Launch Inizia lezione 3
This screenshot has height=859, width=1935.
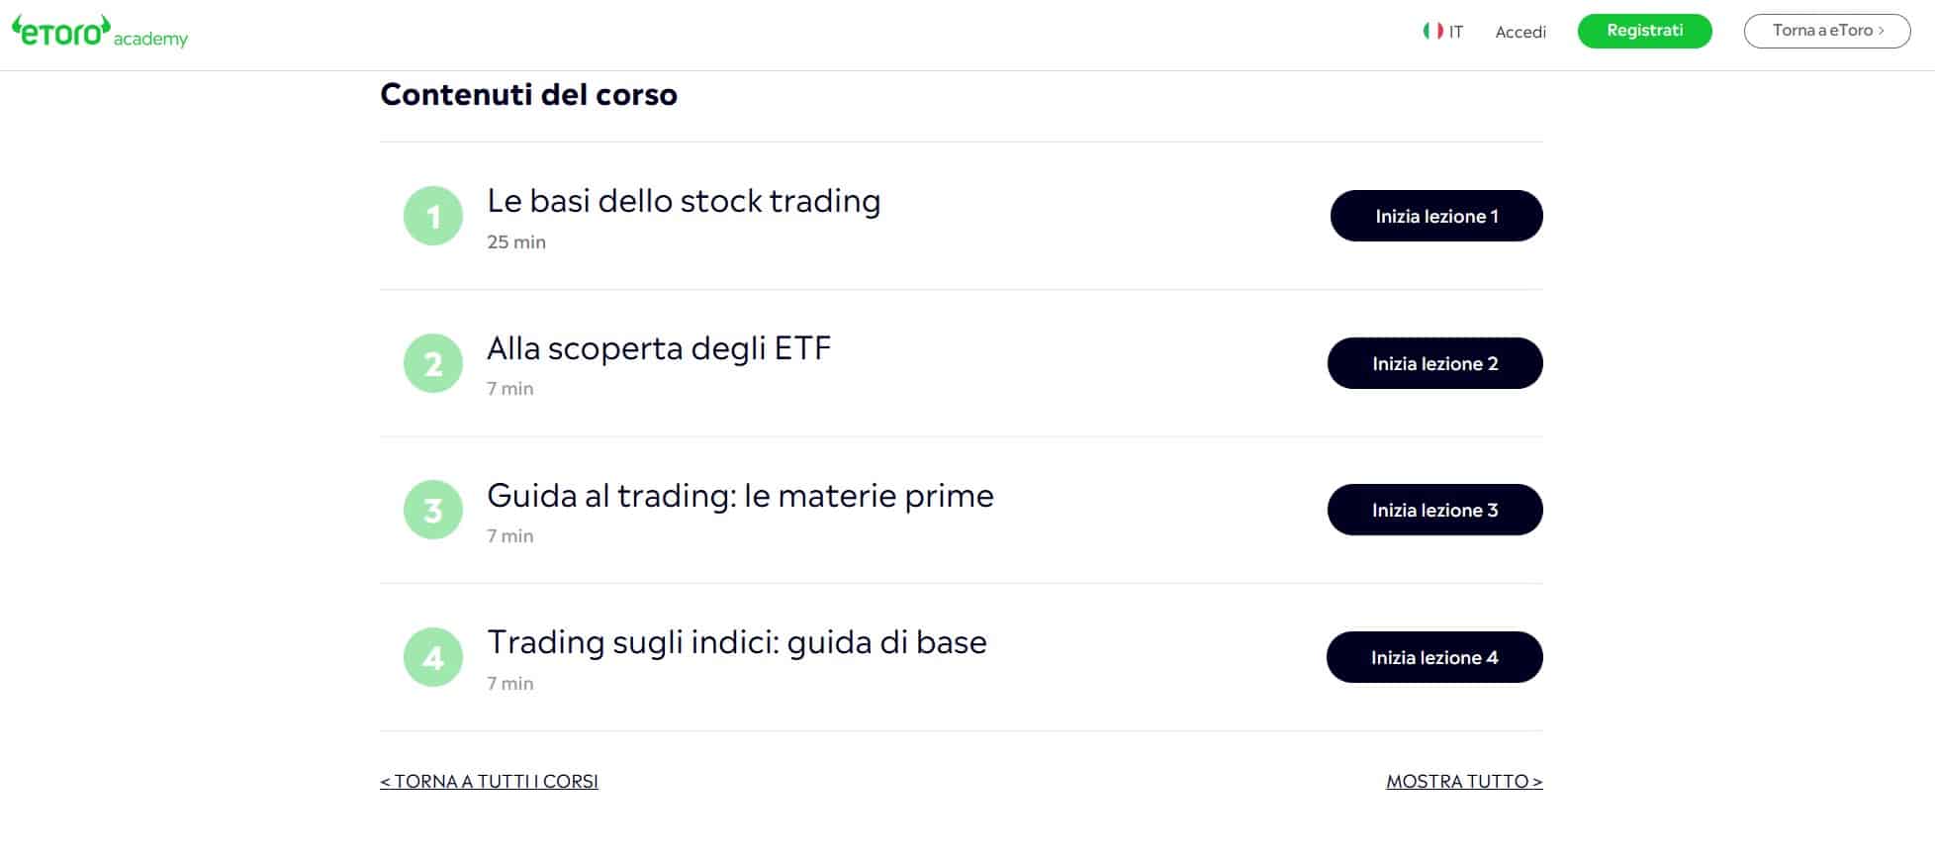click(x=1434, y=510)
